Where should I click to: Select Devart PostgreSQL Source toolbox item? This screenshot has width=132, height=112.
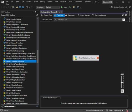point(16,30)
